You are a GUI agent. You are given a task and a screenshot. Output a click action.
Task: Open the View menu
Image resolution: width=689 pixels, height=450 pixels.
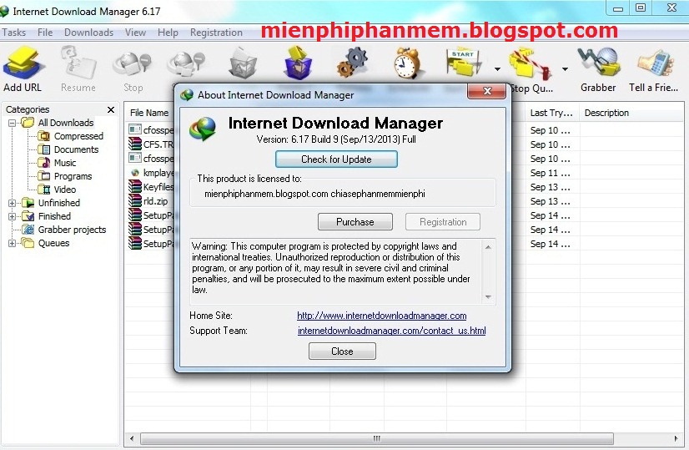135,33
